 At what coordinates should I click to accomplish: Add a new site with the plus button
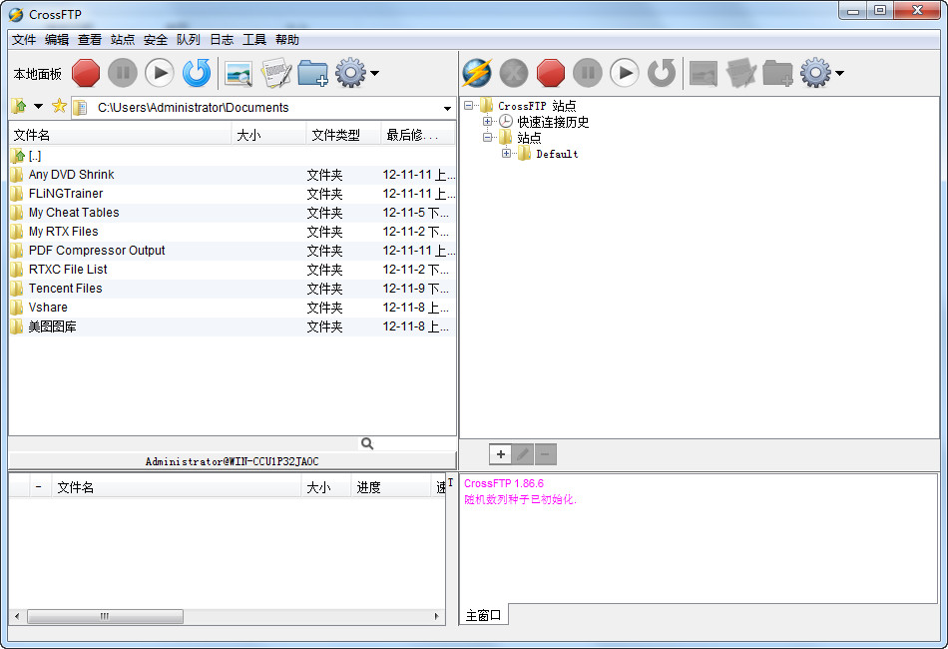point(501,454)
